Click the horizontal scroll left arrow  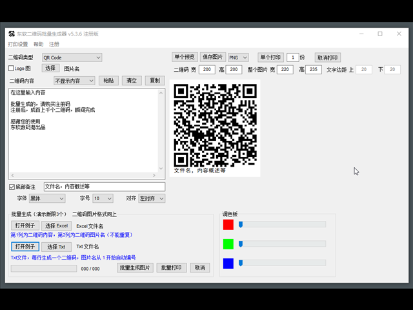pos(13,175)
